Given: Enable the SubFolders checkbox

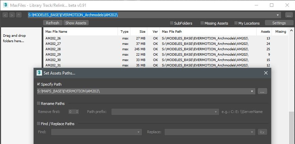Looking at the screenshot, I should [172, 23].
